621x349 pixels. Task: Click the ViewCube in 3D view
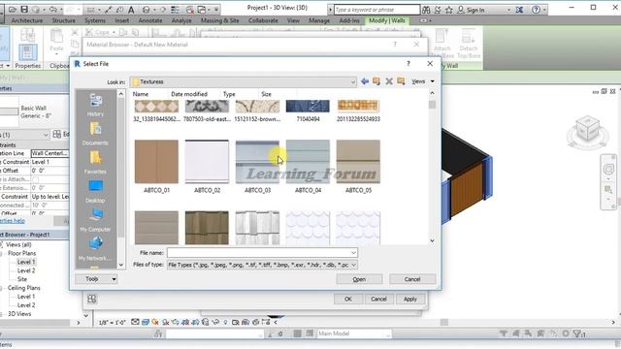coord(587,129)
